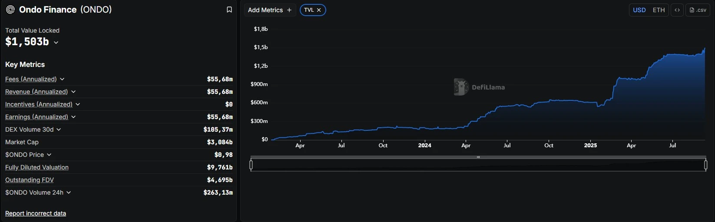Click Fully Diluted Valuation label
The height and width of the screenshot is (222, 715).
point(37,167)
